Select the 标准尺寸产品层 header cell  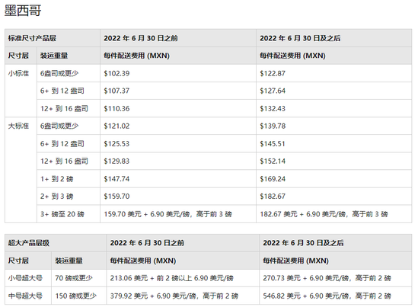coord(53,38)
